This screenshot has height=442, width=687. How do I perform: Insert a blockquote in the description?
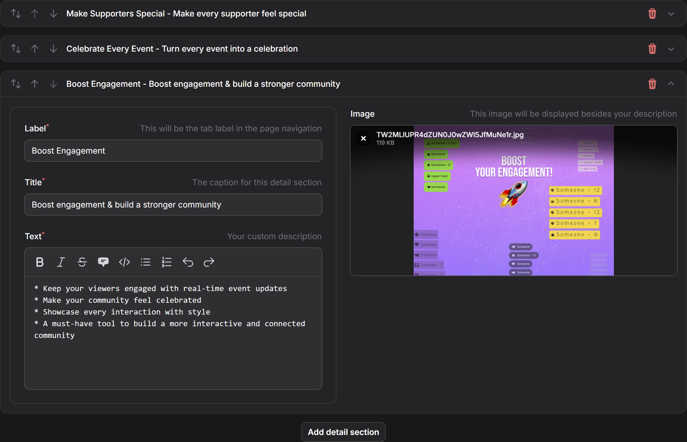tap(103, 262)
